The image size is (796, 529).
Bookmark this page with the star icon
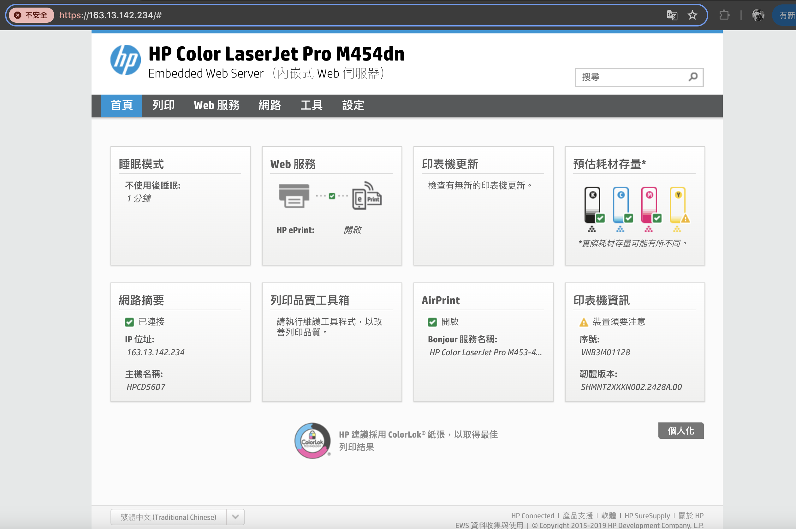coord(692,15)
